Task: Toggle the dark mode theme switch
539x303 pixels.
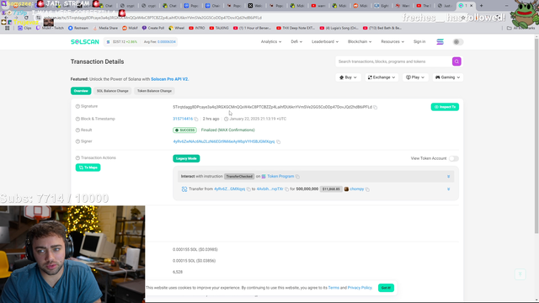Action: 458,42
